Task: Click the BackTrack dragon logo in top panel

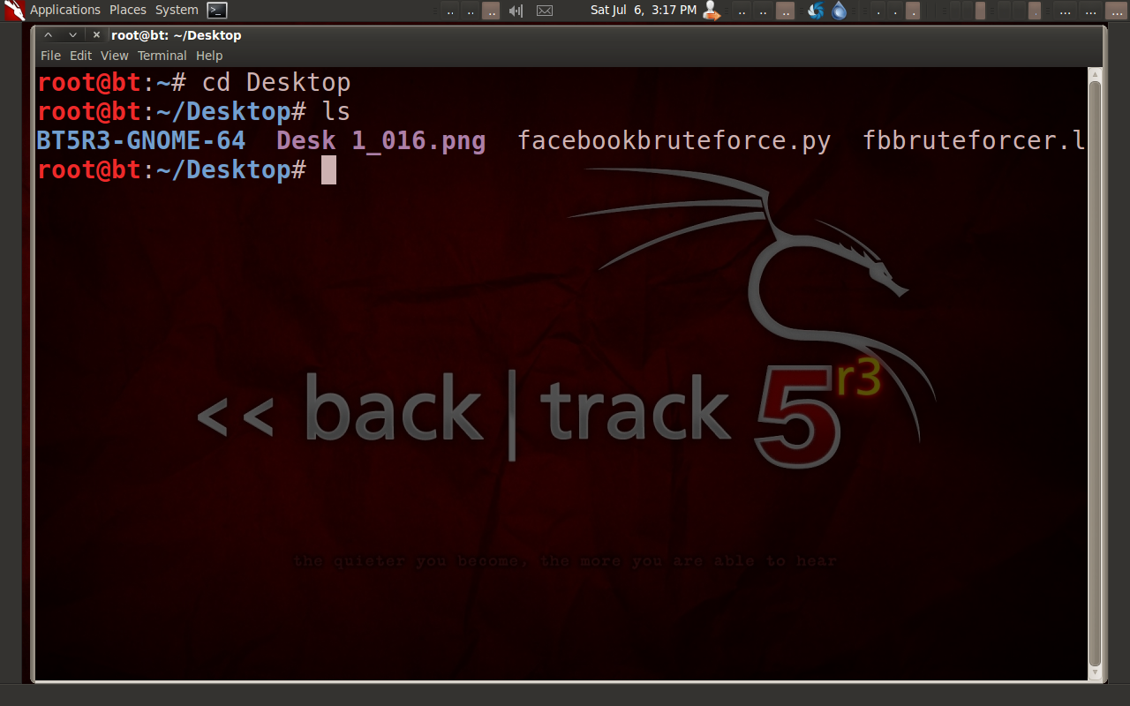Action: 13,11
